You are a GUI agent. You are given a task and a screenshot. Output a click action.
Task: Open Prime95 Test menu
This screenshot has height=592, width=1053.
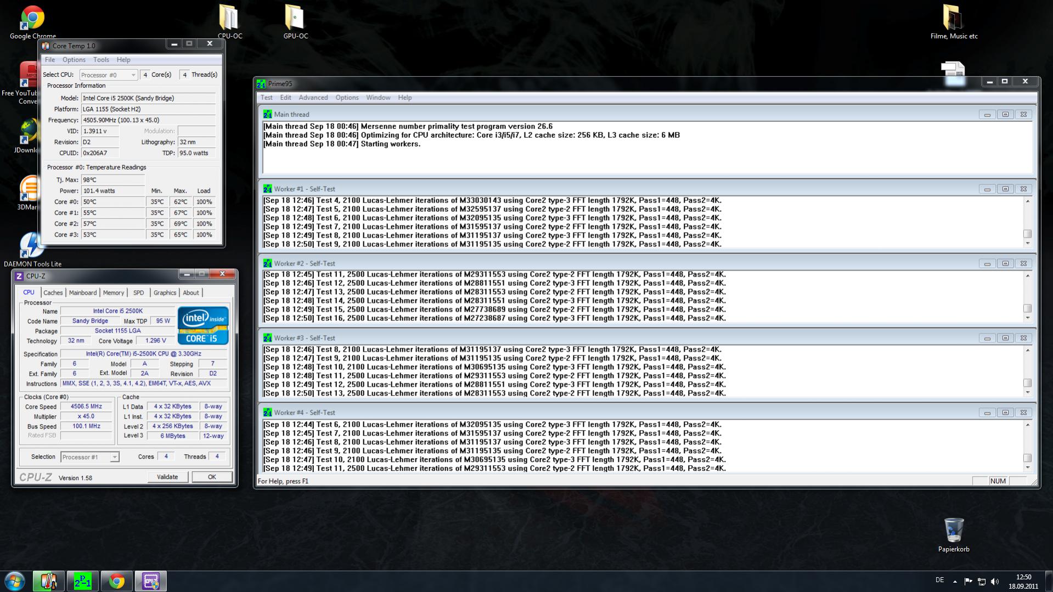[x=266, y=98]
